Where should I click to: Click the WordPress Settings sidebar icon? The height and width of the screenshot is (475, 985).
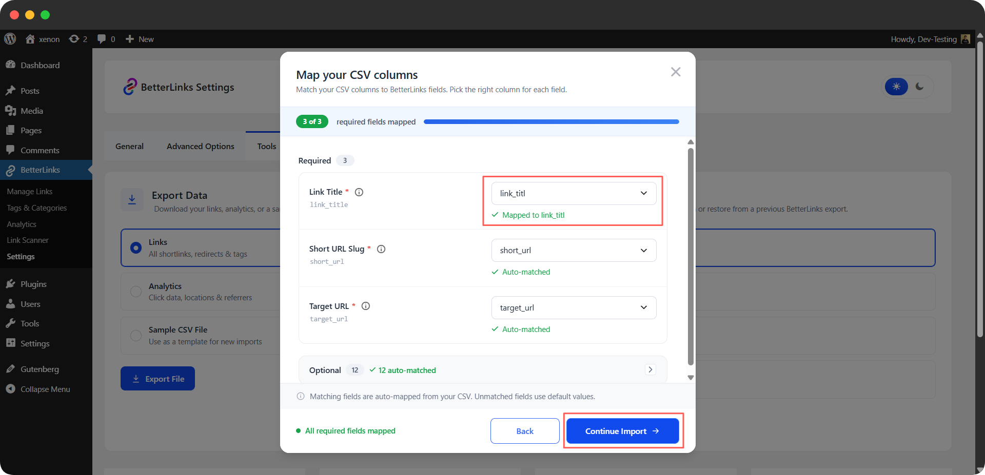click(x=10, y=343)
